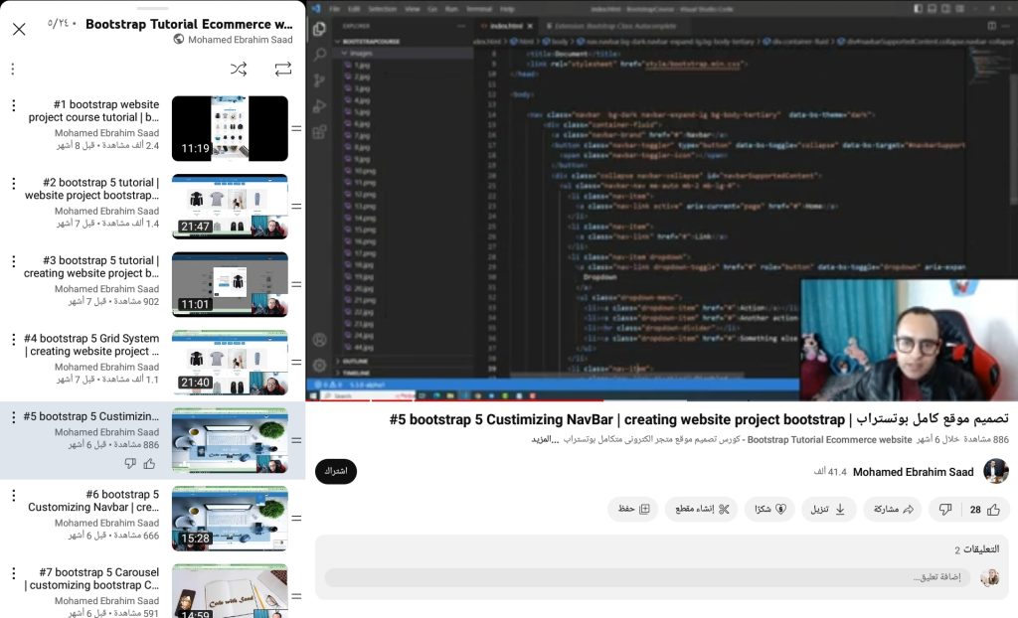The width and height of the screenshot is (1018, 618).
Task: Open the Terminal menu
Action: (478, 8)
